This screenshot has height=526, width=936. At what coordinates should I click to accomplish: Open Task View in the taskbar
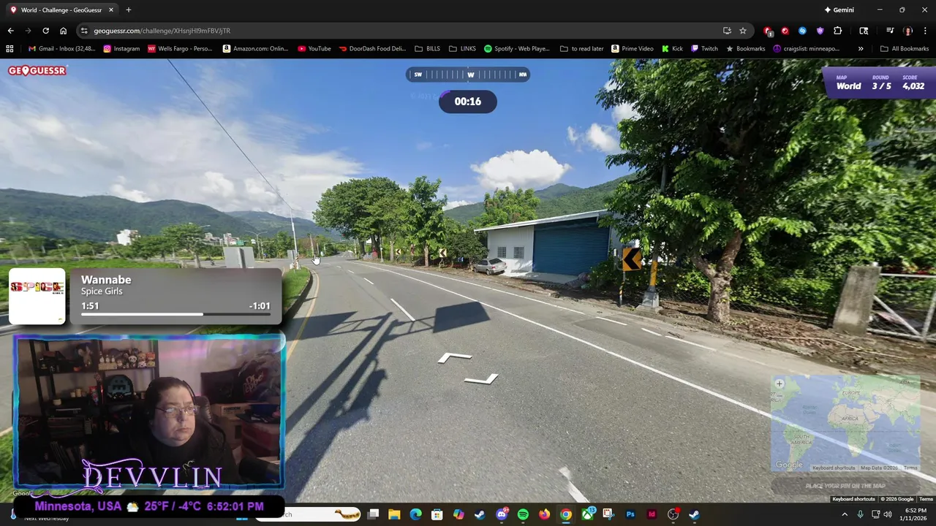373,514
